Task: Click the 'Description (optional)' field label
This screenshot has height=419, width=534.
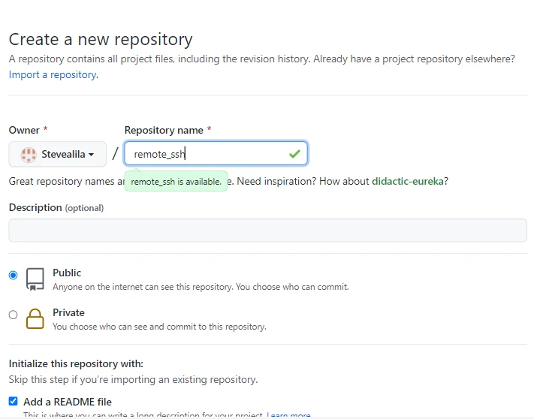Action: point(56,207)
